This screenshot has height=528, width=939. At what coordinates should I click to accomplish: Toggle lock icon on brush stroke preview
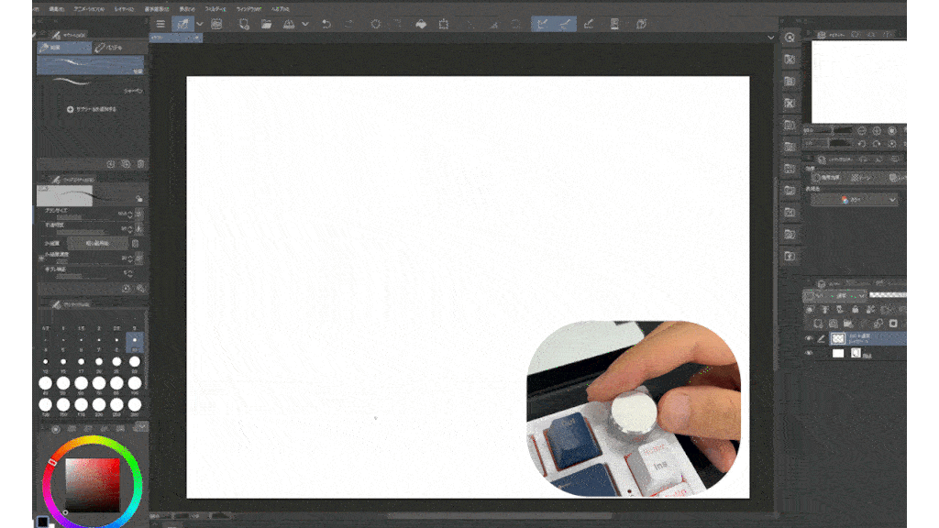pos(139,198)
